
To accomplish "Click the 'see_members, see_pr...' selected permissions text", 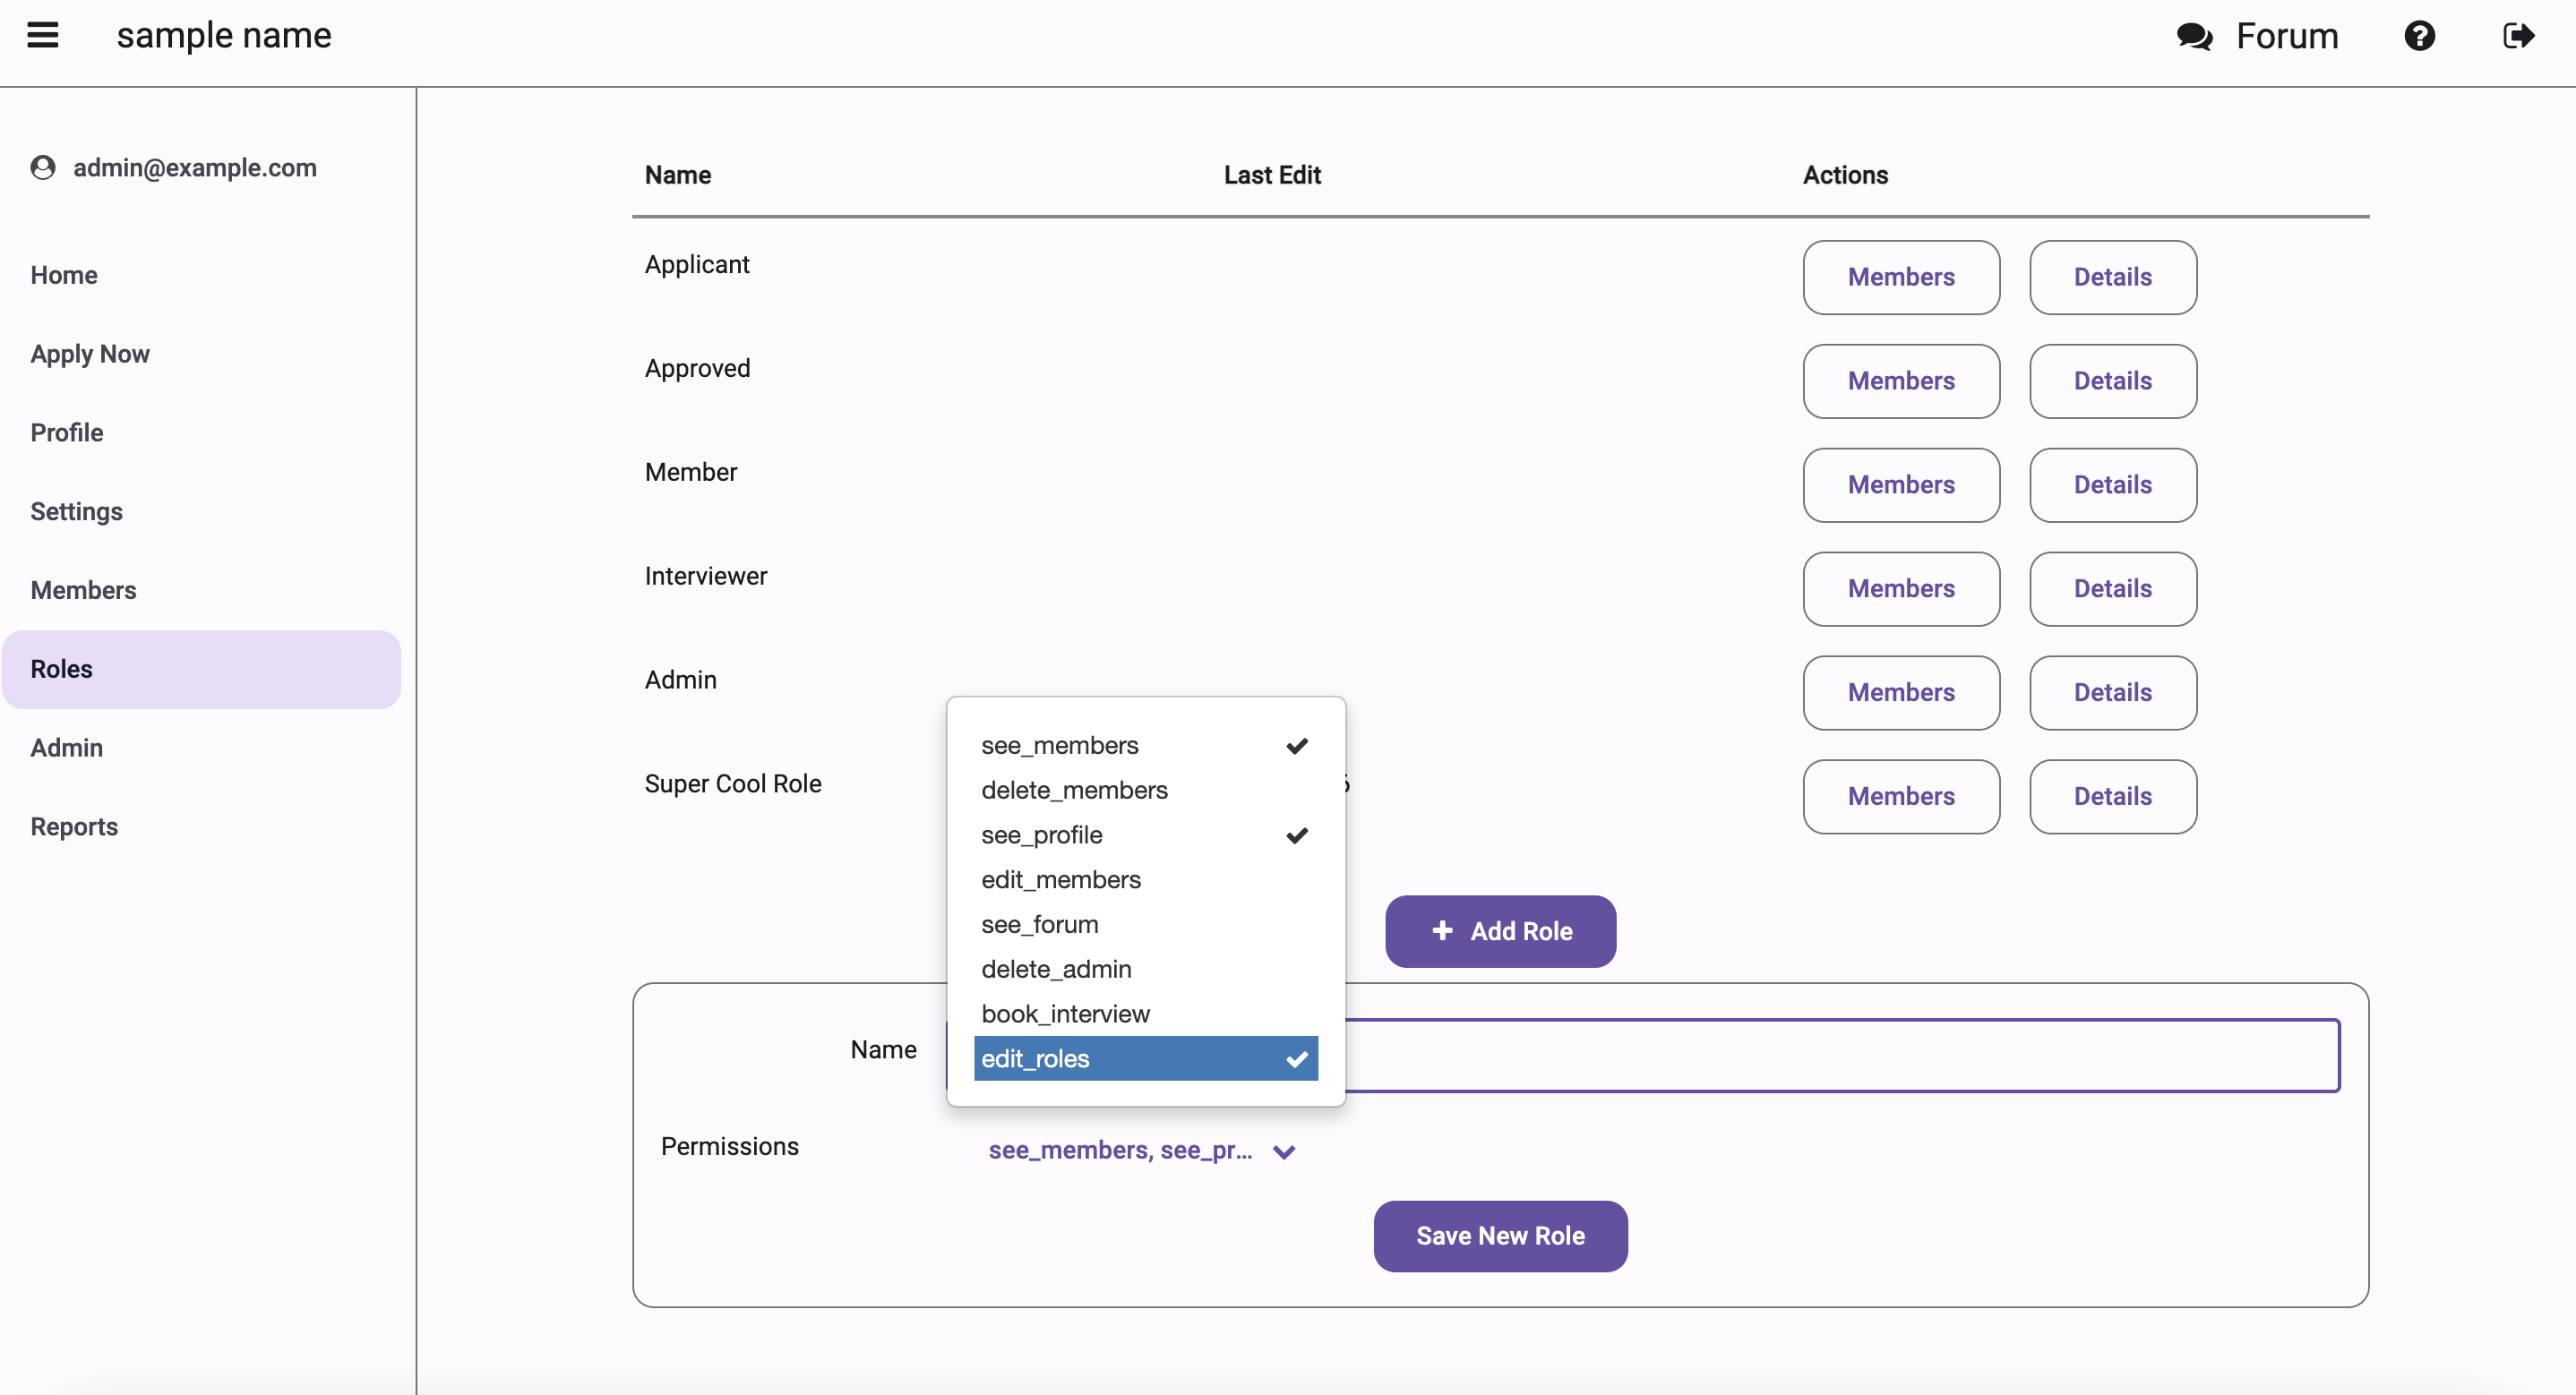I will (x=1120, y=1151).
